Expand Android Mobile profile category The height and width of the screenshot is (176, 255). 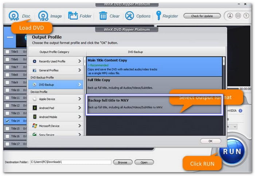coord(56,117)
